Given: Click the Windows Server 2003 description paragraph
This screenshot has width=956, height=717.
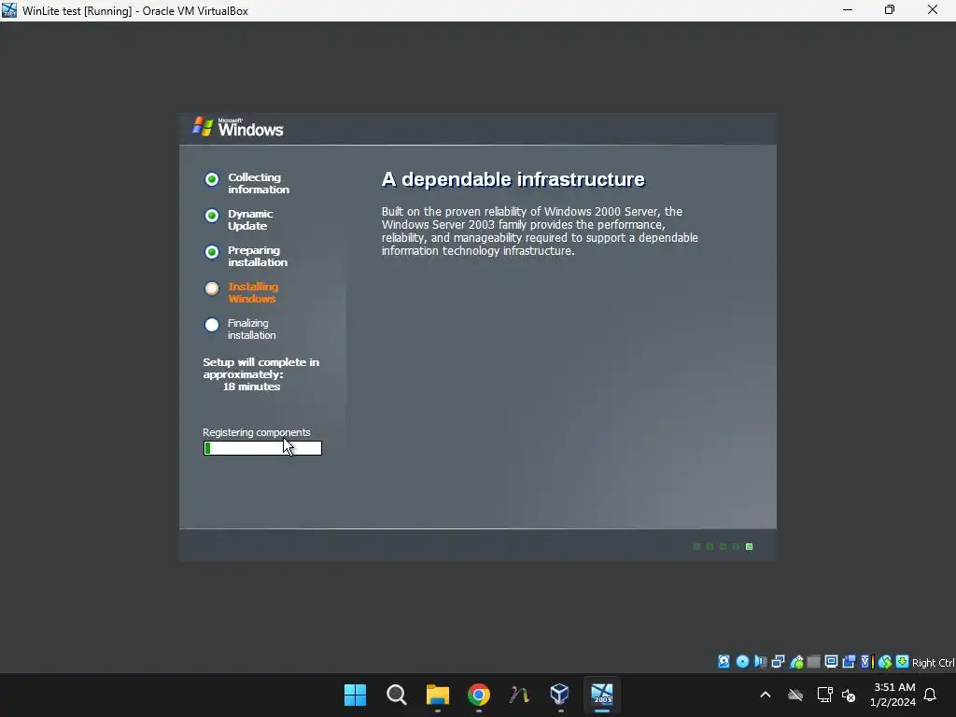Looking at the screenshot, I should pos(540,232).
